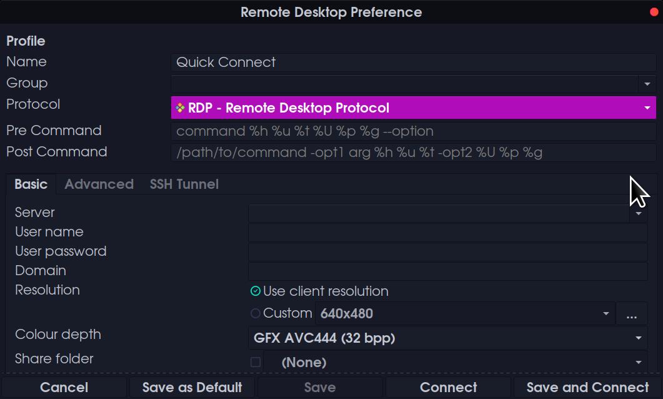Select the Custom resolution radio button
This screenshot has height=399, width=663.
(255, 313)
